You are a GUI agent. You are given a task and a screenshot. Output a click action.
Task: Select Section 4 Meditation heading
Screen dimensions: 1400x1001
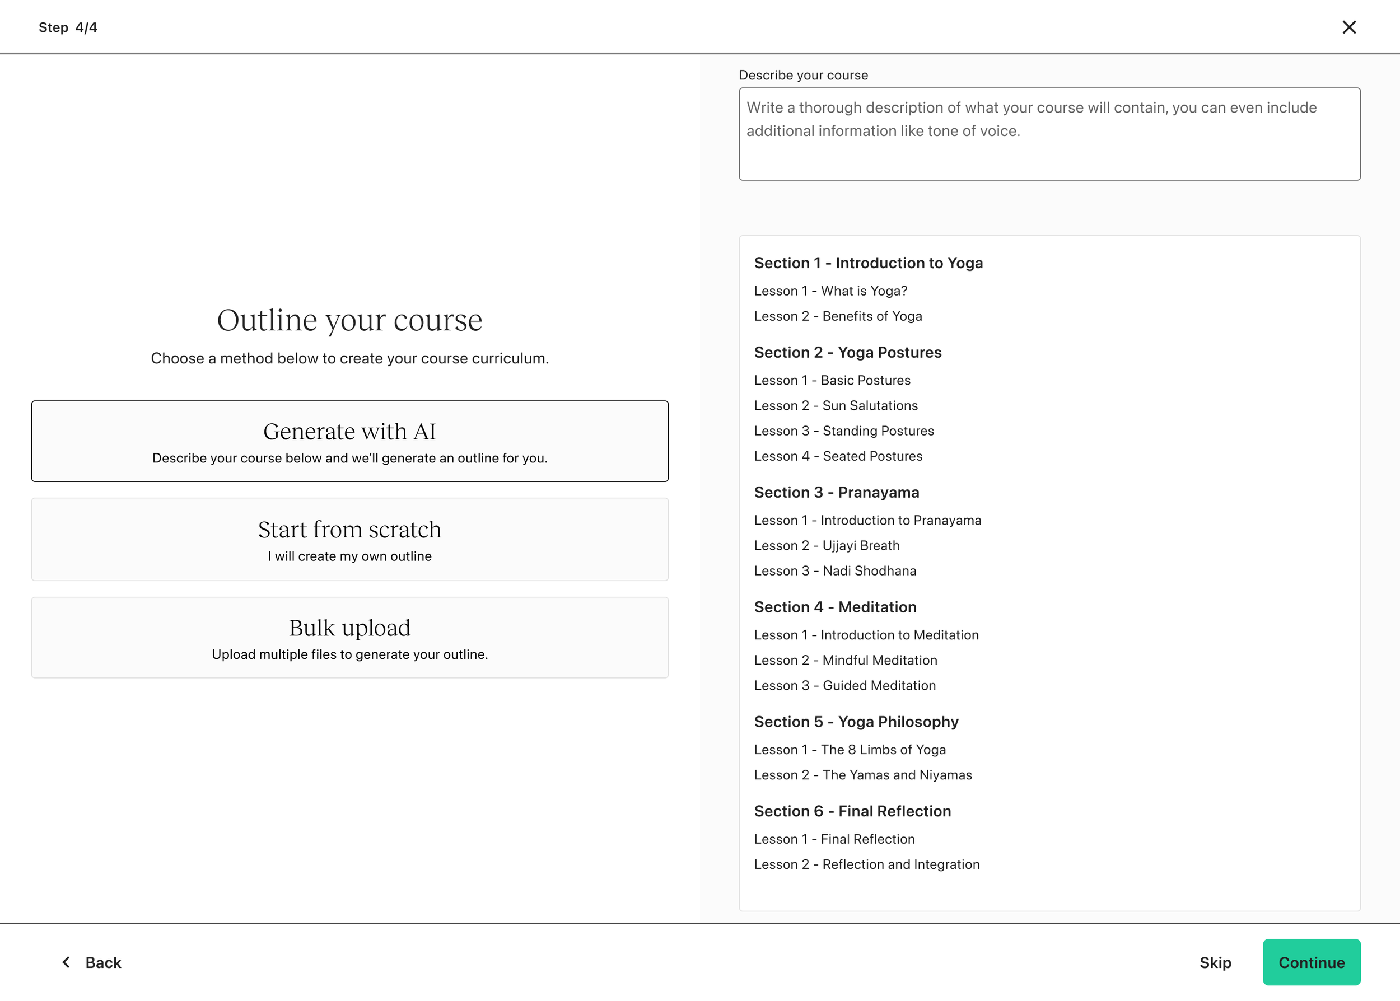pyautogui.click(x=835, y=607)
